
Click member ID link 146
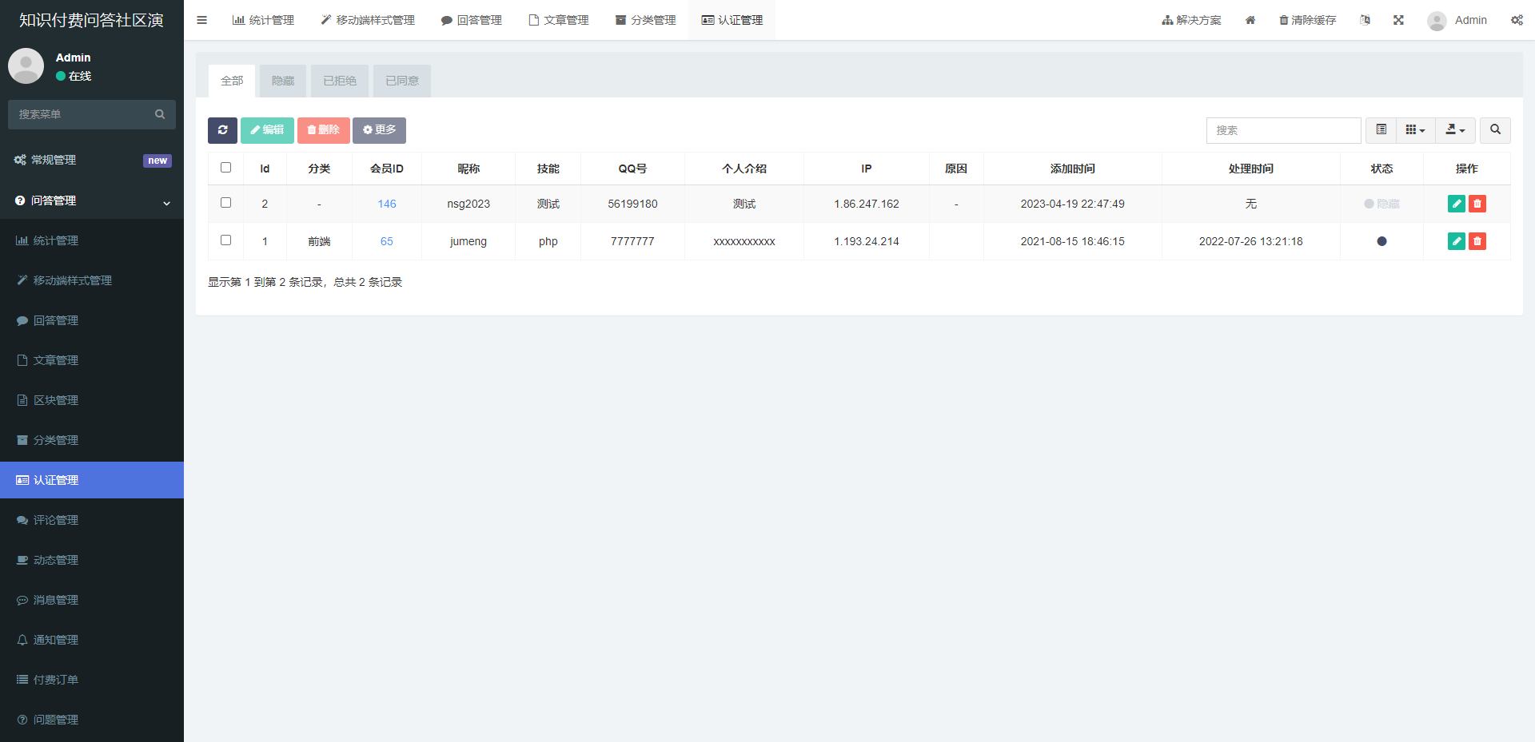pos(387,204)
